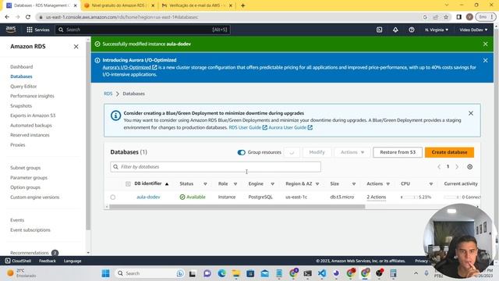This screenshot has height=281, width=499.
Task: Select the aula-dodev database radio button
Action: (x=112, y=197)
